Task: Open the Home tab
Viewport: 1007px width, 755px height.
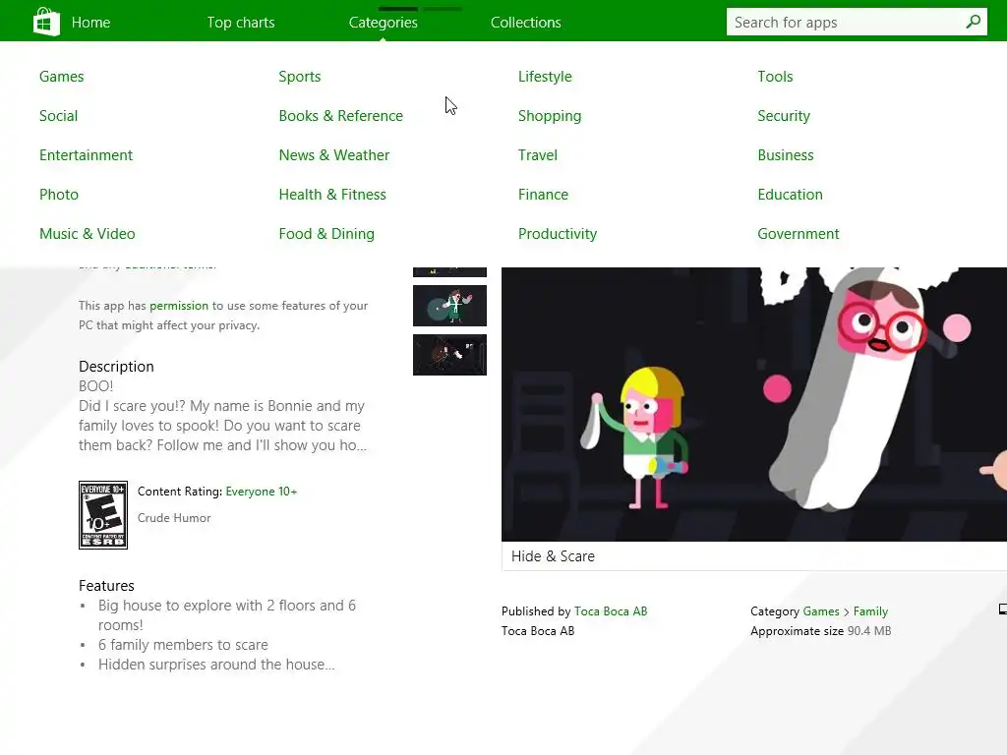Action: coord(90,23)
